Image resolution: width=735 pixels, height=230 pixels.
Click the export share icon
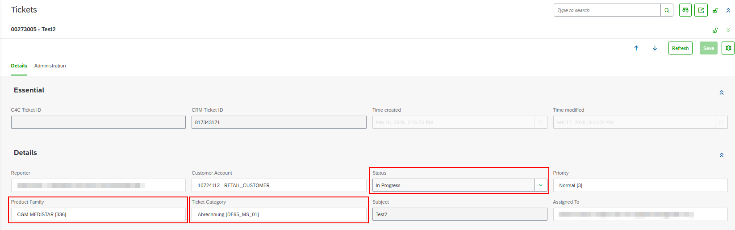coord(701,10)
